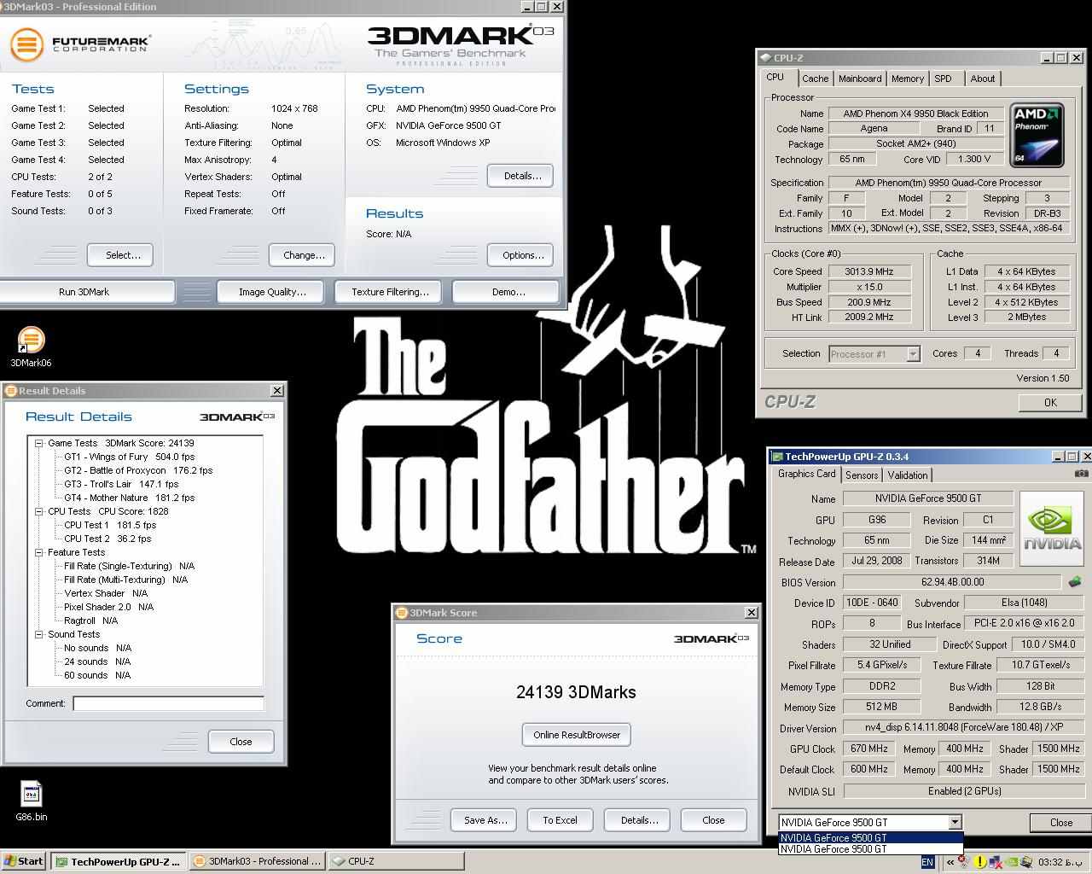This screenshot has width=1092, height=874.
Task: Select the GT1 - Wings of Fury result row
Action: (129, 457)
